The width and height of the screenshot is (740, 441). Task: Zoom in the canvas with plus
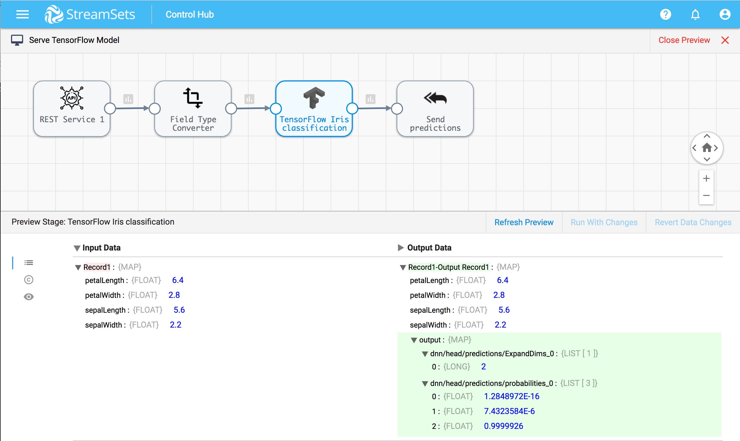point(706,178)
